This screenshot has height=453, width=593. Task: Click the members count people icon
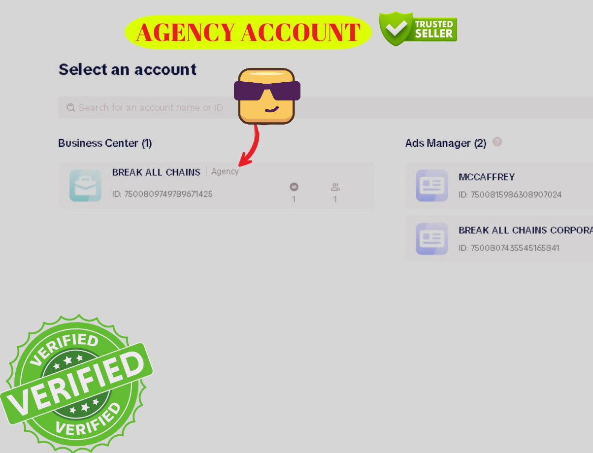coord(335,187)
